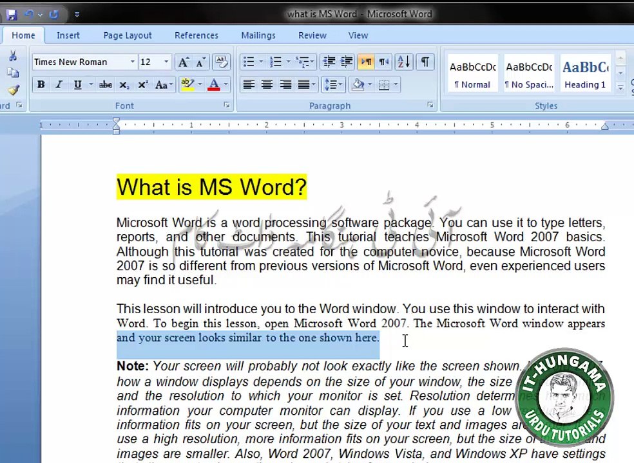
Task: Open the Undo history dropdown arrow
Action: click(40, 15)
